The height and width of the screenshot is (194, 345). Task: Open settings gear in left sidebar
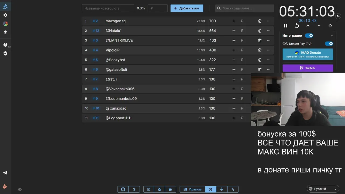[5, 15]
